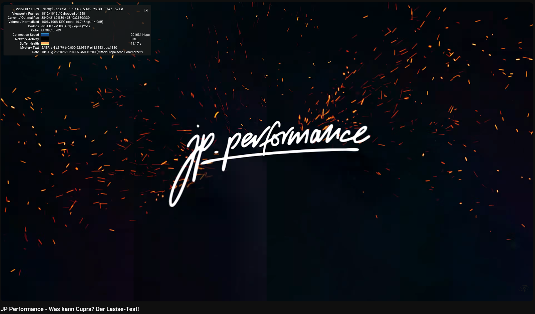Click the 'Connection Speed' label
The image size is (535, 314).
[26, 35]
